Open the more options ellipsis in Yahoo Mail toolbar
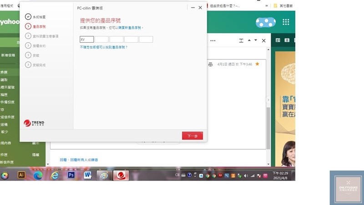364x205 pixels. (x=212, y=41)
